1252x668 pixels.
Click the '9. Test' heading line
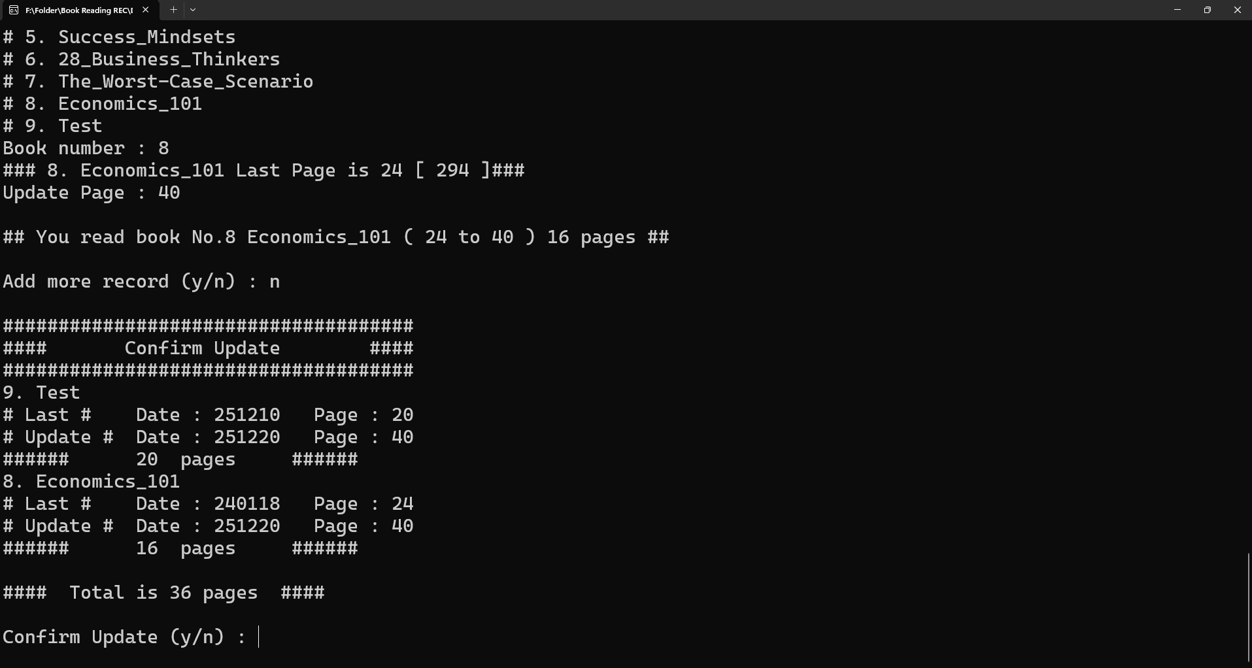click(41, 393)
